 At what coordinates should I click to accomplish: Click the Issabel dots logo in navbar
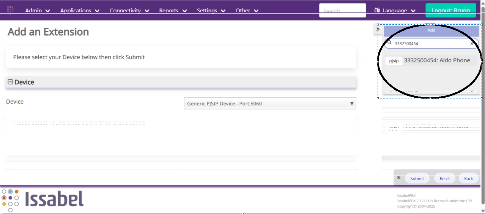[10, 10]
